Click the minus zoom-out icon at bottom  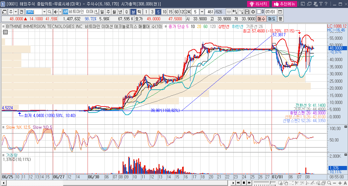point(334,183)
